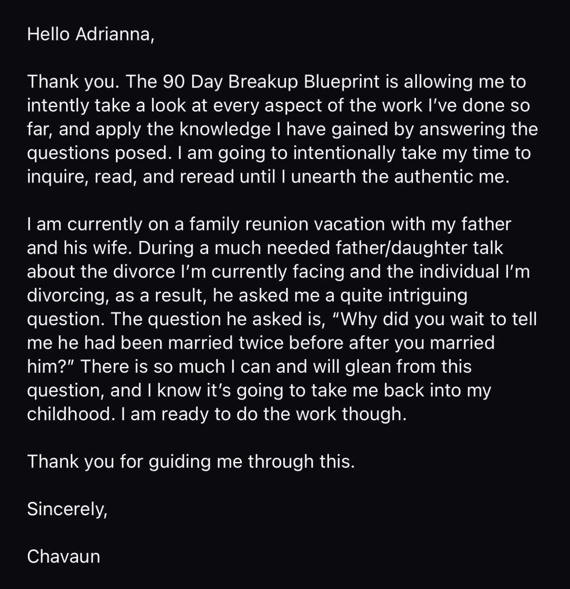Click the signature name 'Chavaun'
Viewport: 570px width, 589px height.
(63, 556)
